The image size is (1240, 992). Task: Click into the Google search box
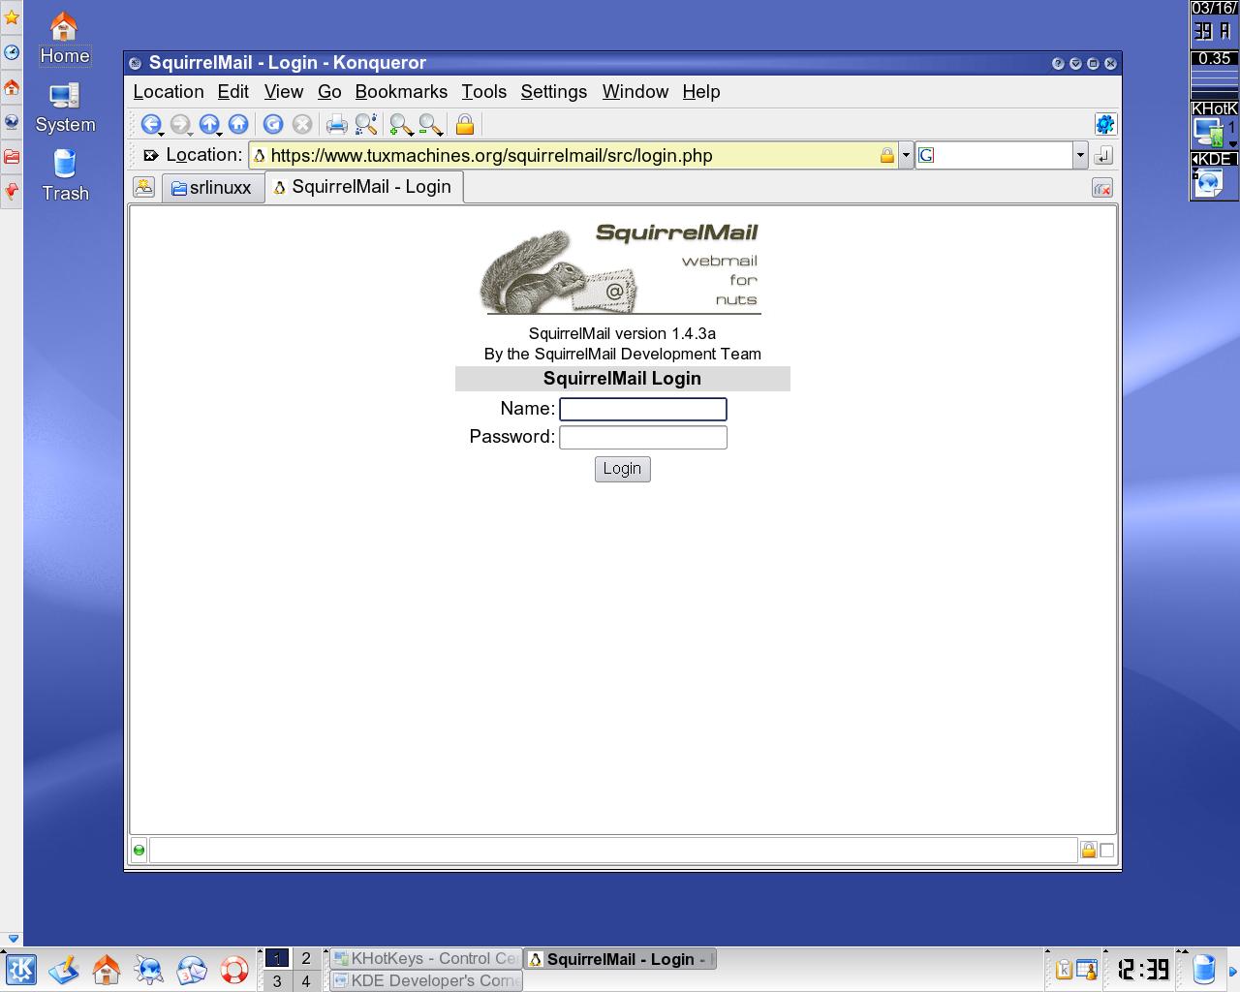[x=994, y=155]
